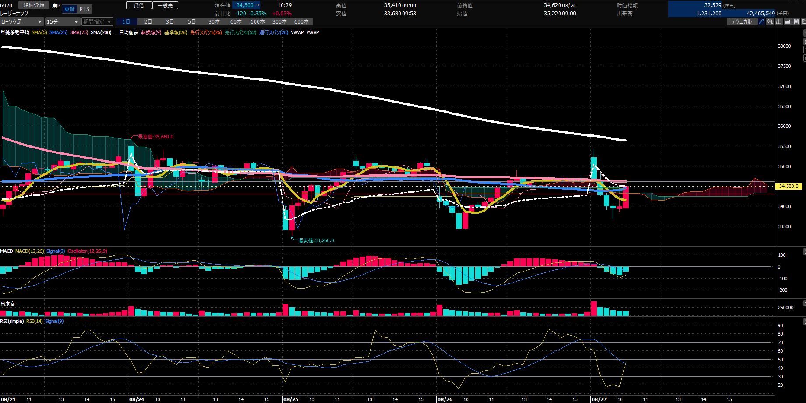Click the floppy disk save icon
This screenshot has height=403, width=806.
tap(796, 21)
